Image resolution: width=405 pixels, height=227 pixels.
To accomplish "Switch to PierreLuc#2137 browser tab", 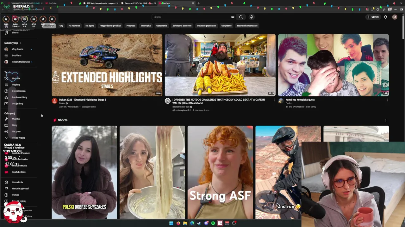I will [x=139, y=3].
